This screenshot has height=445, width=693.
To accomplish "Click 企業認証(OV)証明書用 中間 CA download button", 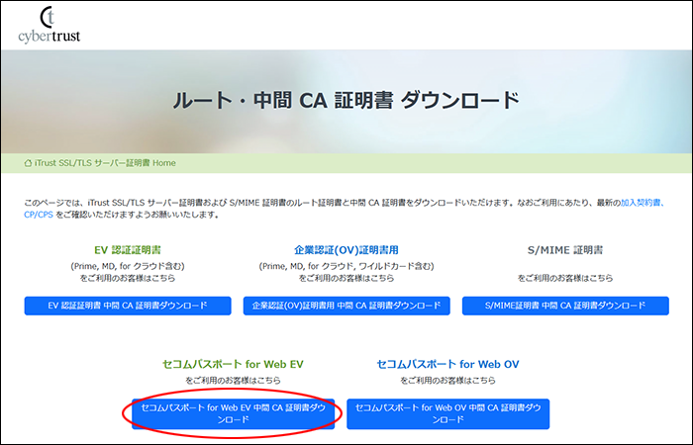I will coord(346,306).
